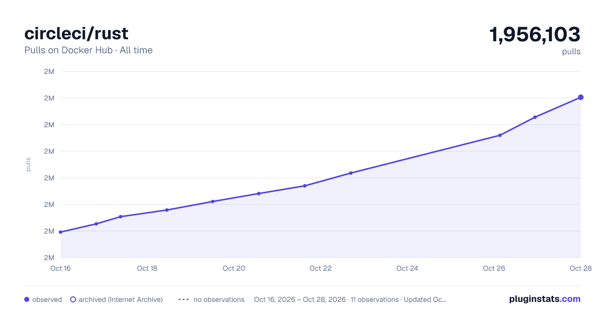Image resolution: width=605 pixels, height=317 pixels.
Task: Click the 'no observations' legend label
Action: (219, 299)
